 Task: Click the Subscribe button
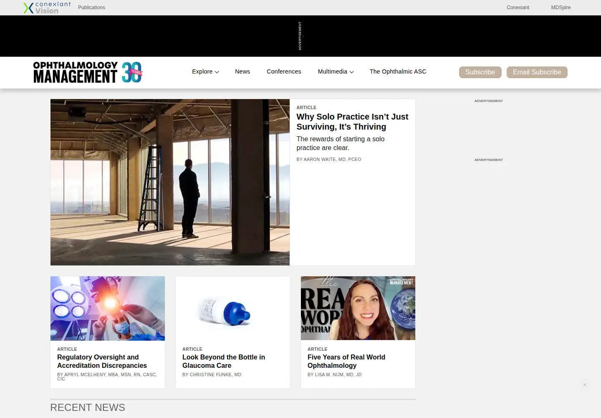480,72
